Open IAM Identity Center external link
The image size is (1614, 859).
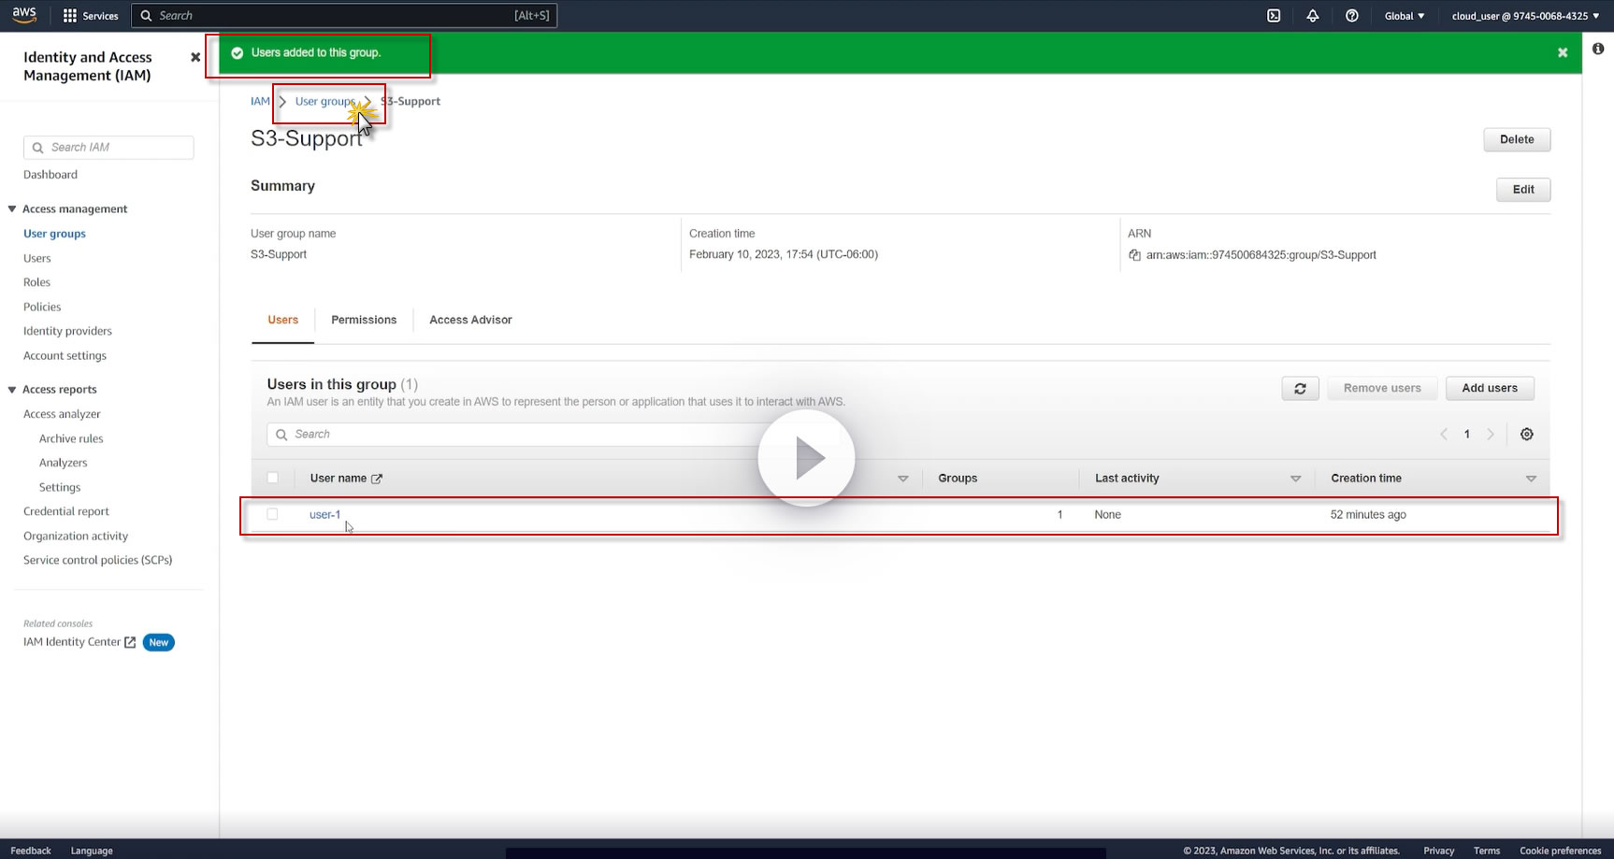[x=79, y=642]
